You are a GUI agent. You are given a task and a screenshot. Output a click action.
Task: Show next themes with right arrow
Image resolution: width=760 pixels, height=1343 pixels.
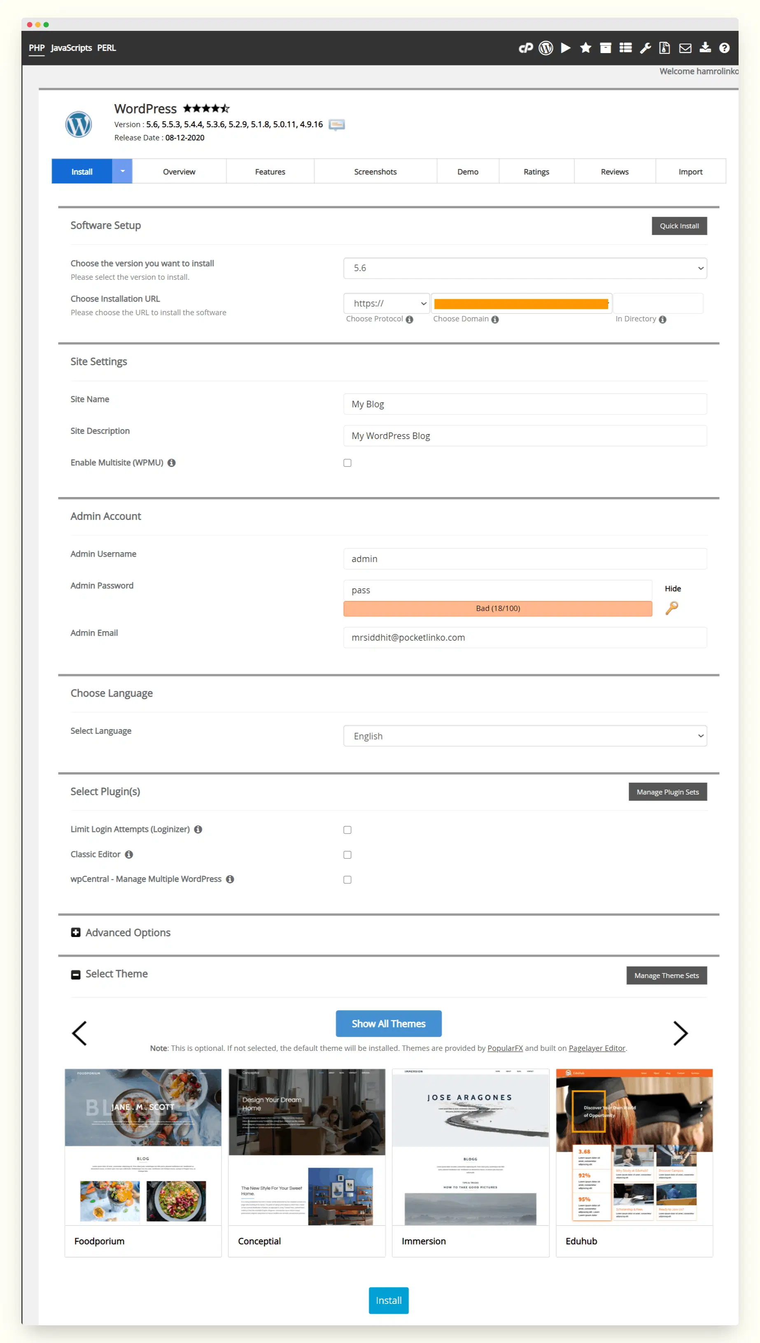(680, 1033)
